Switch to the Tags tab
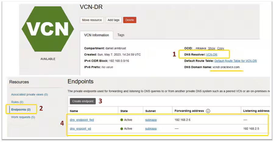Image resolution: width=274 pixels, height=142 pixels. [121, 35]
